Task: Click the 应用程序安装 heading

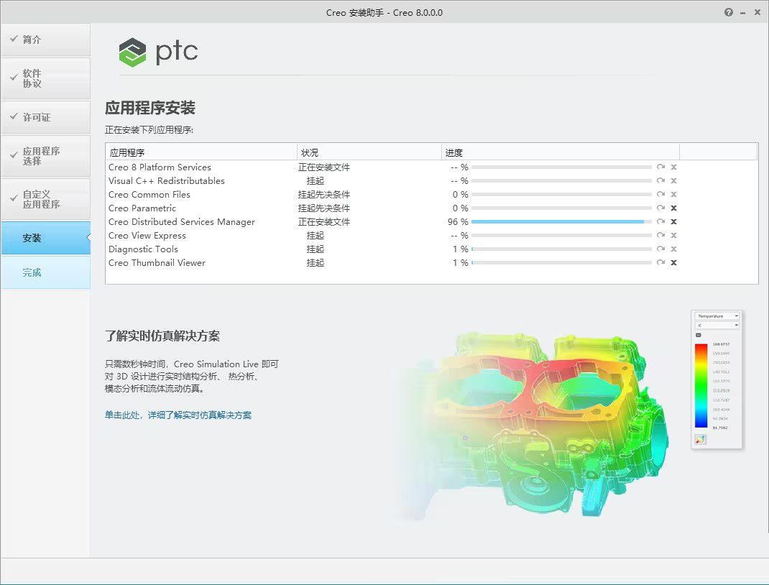Action: click(150, 108)
